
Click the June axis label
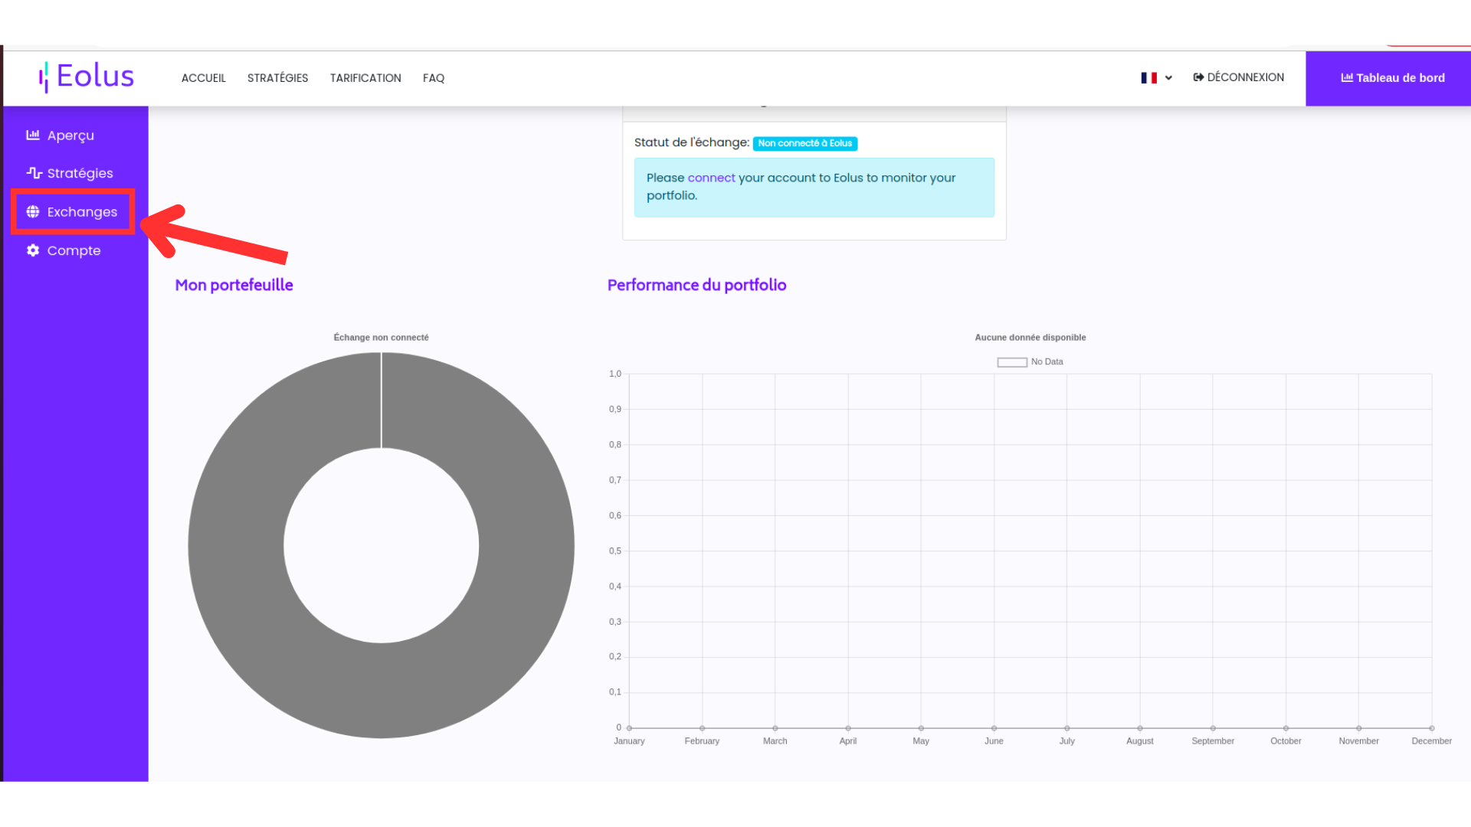[994, 740]
